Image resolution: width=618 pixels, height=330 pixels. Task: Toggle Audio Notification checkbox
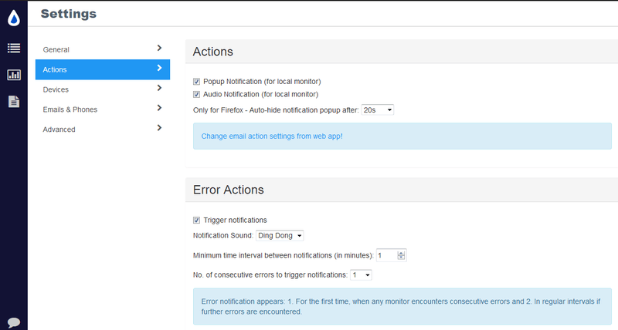tap(196, 94)
